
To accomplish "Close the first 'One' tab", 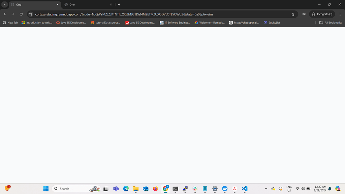I will pos(57,4).
